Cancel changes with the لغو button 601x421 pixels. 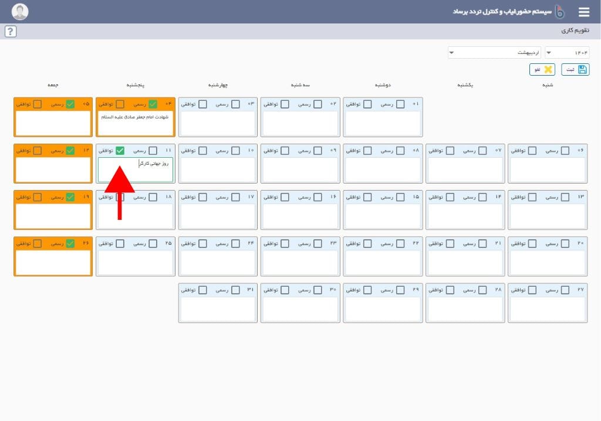[x=542, y=70]
